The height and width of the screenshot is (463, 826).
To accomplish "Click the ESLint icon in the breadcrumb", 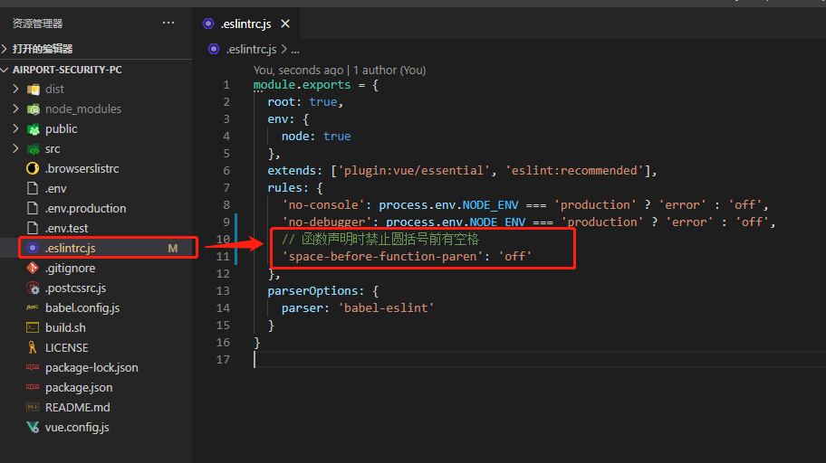I will 214,49.
